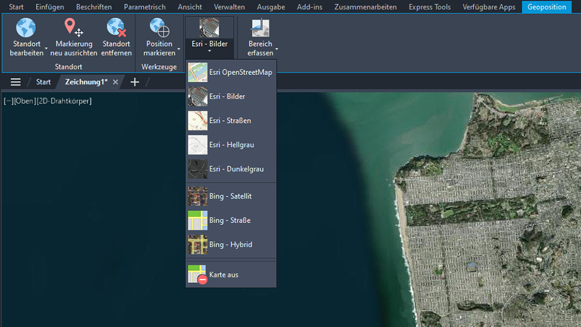This screenshot has height=327, width=581.
Task: Add a new drawing tab with plus
Action: click(135, 82)
